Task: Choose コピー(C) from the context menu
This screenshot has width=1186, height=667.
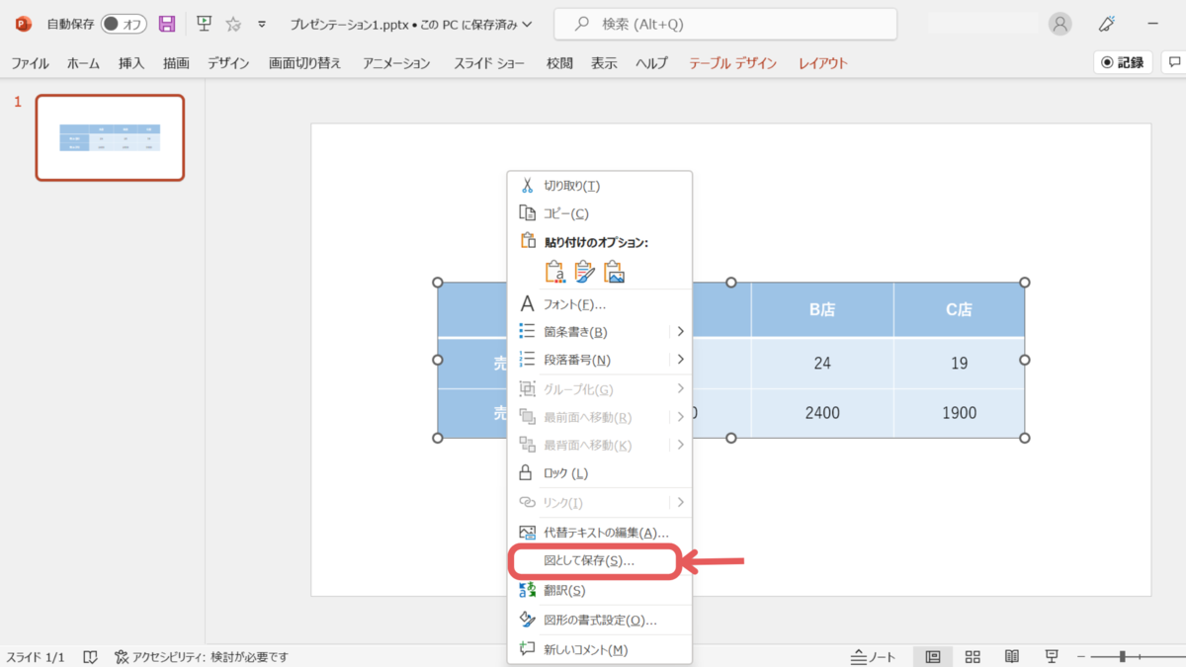Action: (600, 213)
